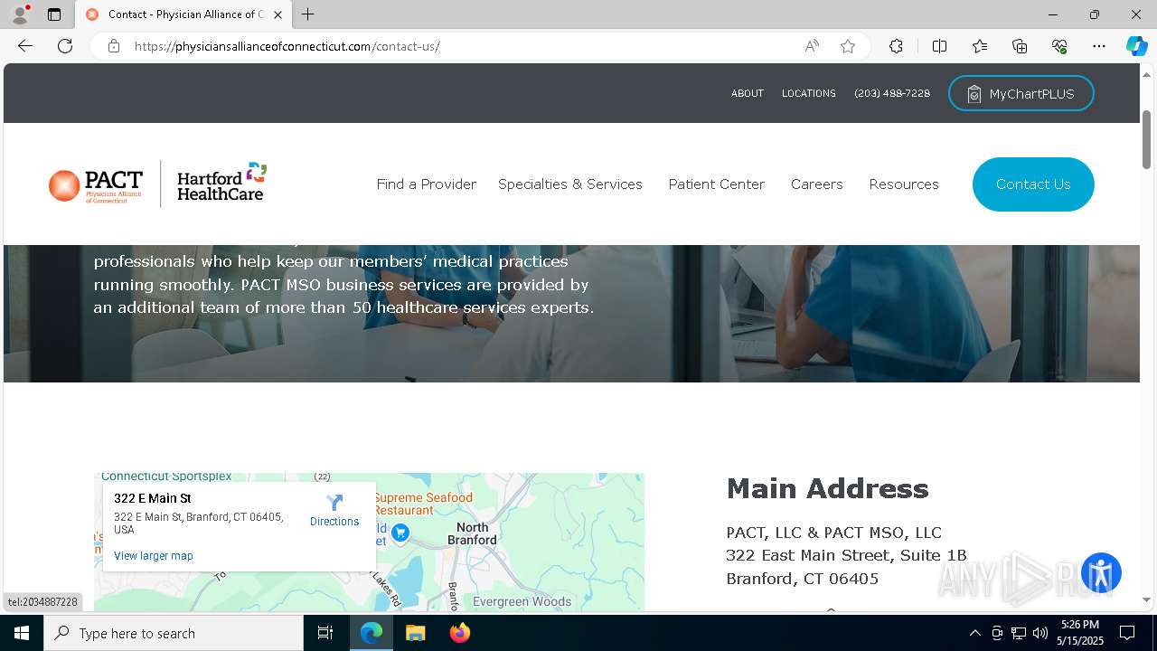Click the Contact Us button
The height and width of the screenshot is (651, 1157).
click(x=1033, y=184)
